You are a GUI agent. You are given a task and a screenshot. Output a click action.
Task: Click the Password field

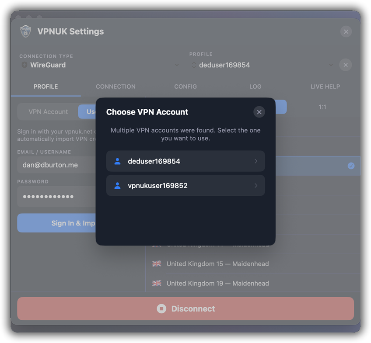[57, 197]
